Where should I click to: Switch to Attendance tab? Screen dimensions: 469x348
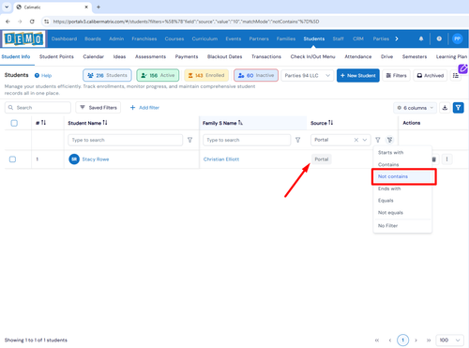[358, 56]
